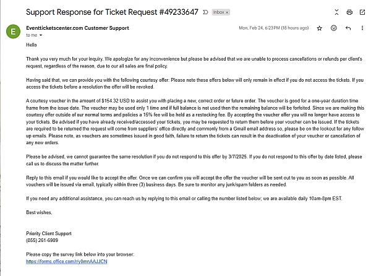The width and height of the screenshot is (371, 276).
Task: Open email in new window
Action: (362, 12)
